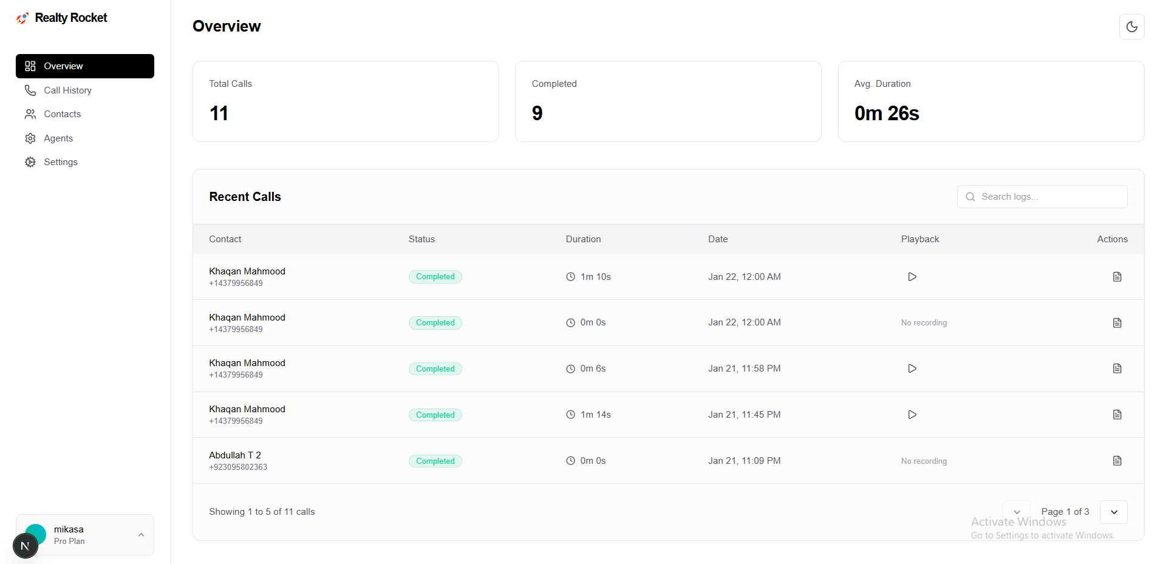The width and height of the screenshot is (1166, 564).
Task: Click the Playback column header
Action: [920, 239]
